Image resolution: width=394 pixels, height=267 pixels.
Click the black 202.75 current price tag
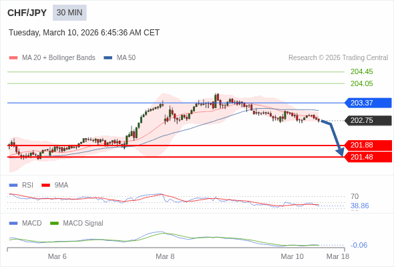click(368, 121)
